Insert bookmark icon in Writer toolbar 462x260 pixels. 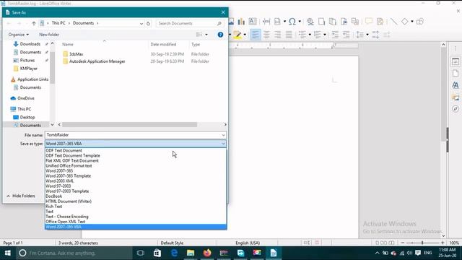[344, 21]
